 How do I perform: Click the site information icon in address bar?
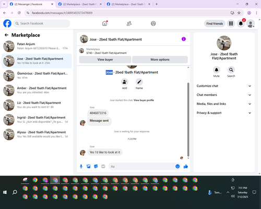28,13
